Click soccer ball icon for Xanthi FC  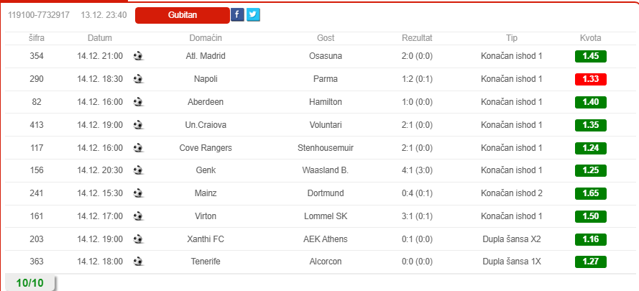[x=138, y=239]
